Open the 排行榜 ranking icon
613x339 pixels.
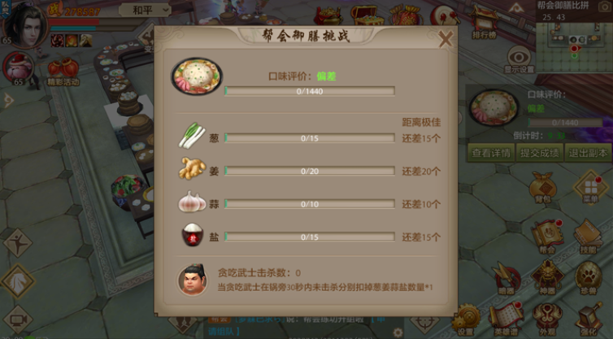484,23
